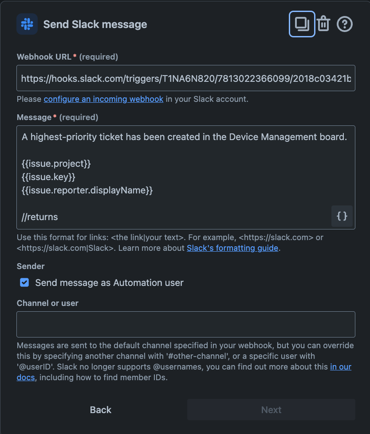This screenshot has height=434, width=370.
Task: Click the Slack app icon in the header
Action: [x=27, y=24]
